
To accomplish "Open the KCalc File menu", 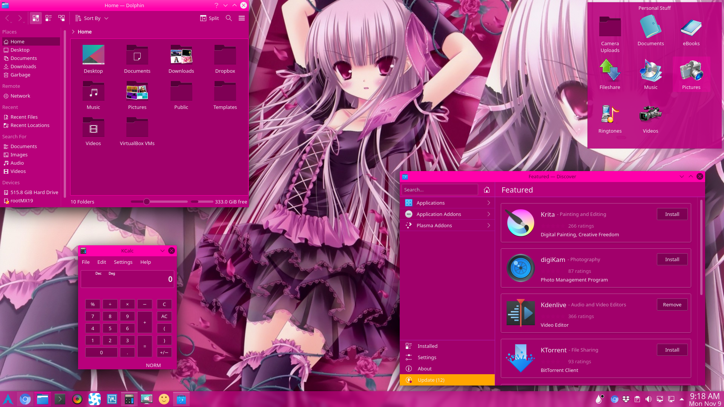I will tap(86, 262).
